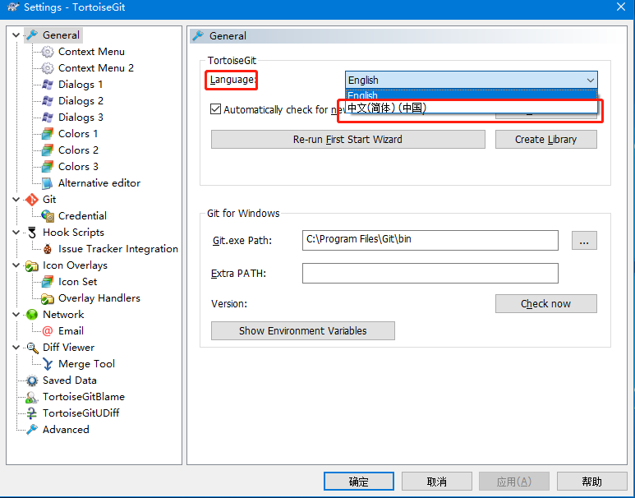This screenshot has height=498, width=635.
Task: Collapse the Icon Overlays tree node
Action: pos(16,265)
